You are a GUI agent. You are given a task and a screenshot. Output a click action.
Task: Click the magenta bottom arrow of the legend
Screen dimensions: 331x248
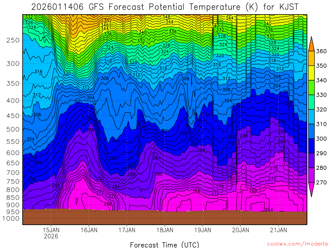(x=311, y=188)
